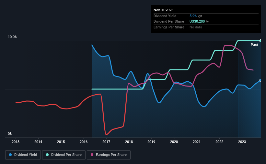
Task: Click the Past label on the chart
Action: 254,45
